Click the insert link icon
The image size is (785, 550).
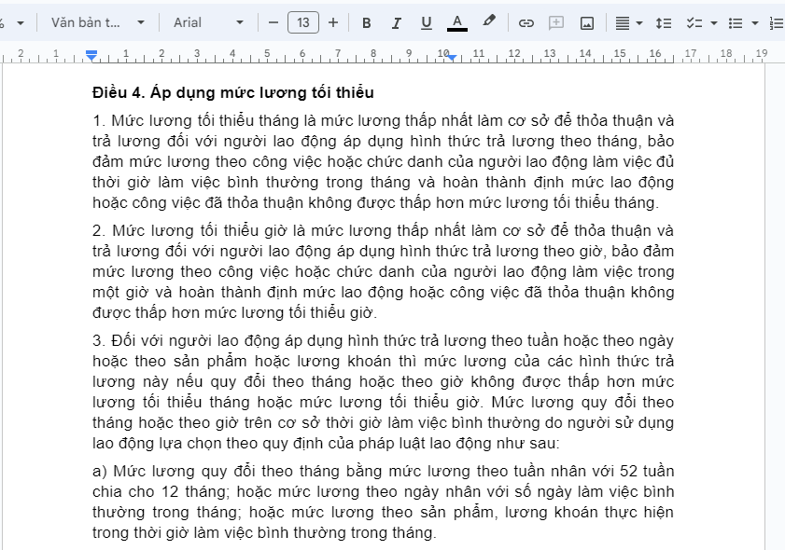526,22
